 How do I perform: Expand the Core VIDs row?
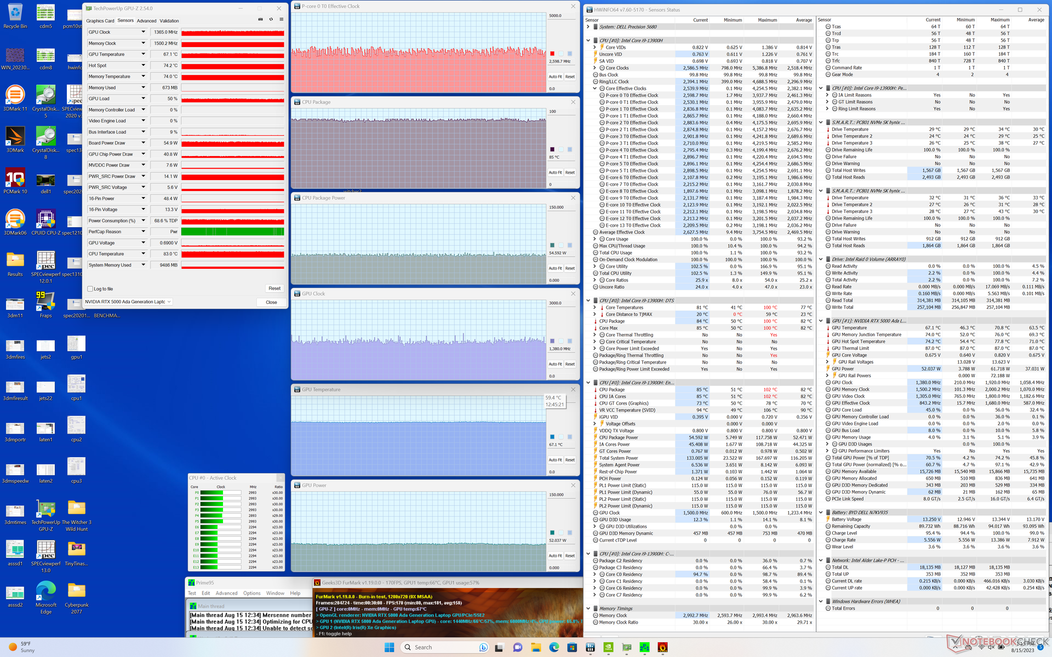pyautogui.click(x=595, y=47)
